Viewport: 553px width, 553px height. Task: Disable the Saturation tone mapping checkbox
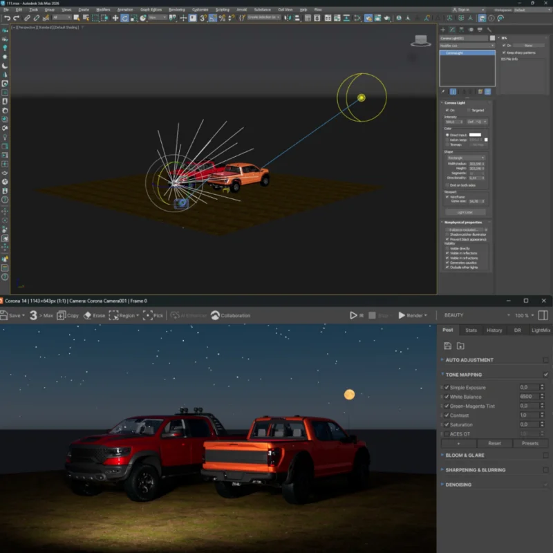click(x=447, y=424)
